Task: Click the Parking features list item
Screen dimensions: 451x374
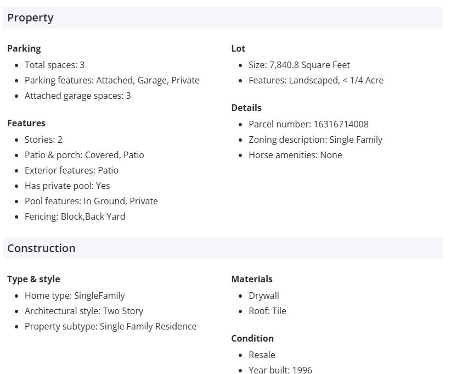Action: tap(112, 80)
